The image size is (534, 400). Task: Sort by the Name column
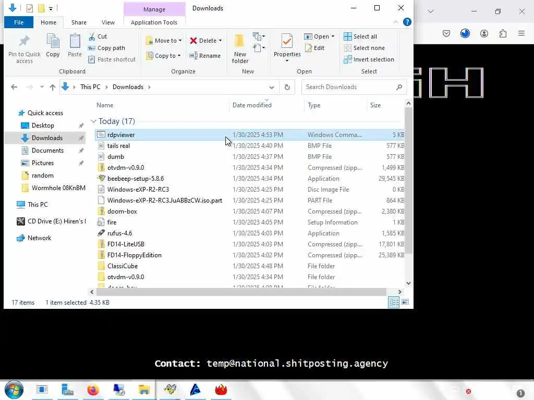coord(104,105)
